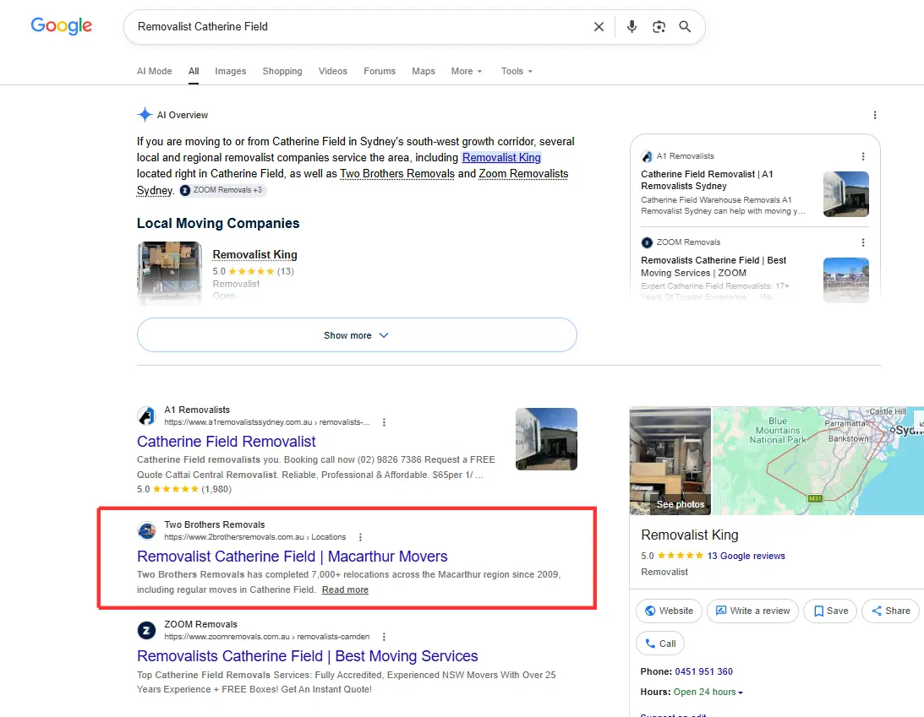Open options for the A1 Removalists source card
924x717 pixels.
coord(863,156)
